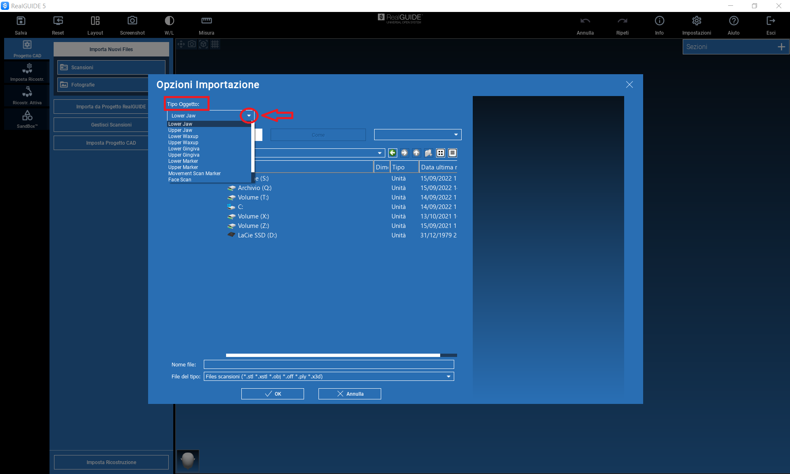Image resolution: width=790 pixels, height=474 pixels.
Task: Select the LaCie SSD (D:) drive
Action: click(x=257, y=235)
